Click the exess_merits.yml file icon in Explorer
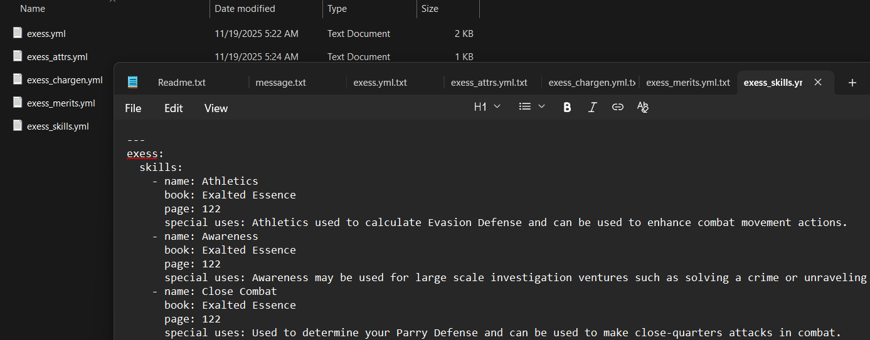The image size is (870, 340). coord(18,103)
